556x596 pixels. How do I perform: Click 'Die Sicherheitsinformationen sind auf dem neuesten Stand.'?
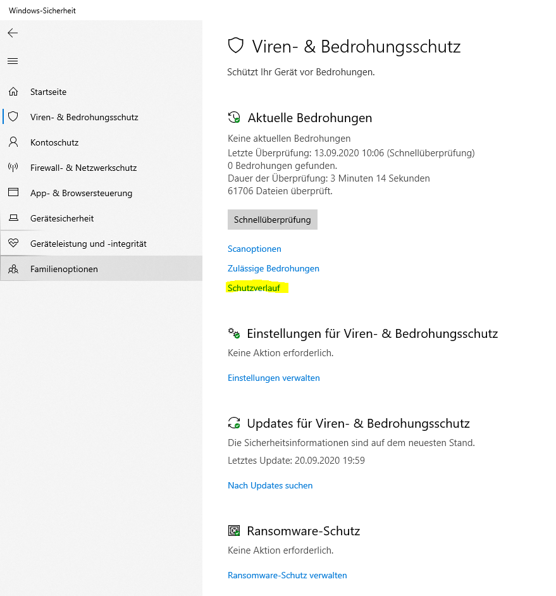351,443
